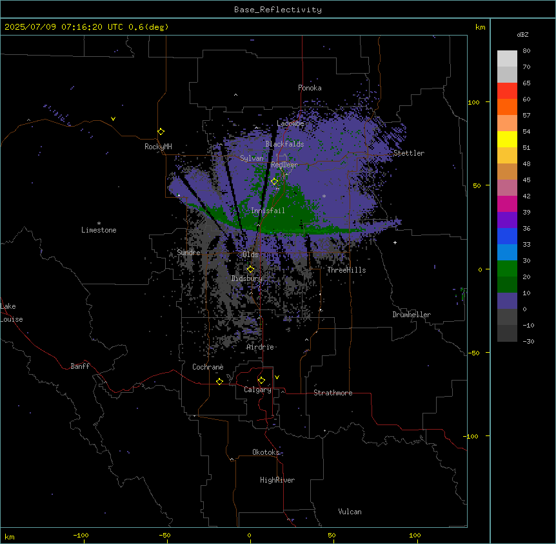
Task: Click the Lacombe city label
Action: pyautogui.click(x=290, y=123)
